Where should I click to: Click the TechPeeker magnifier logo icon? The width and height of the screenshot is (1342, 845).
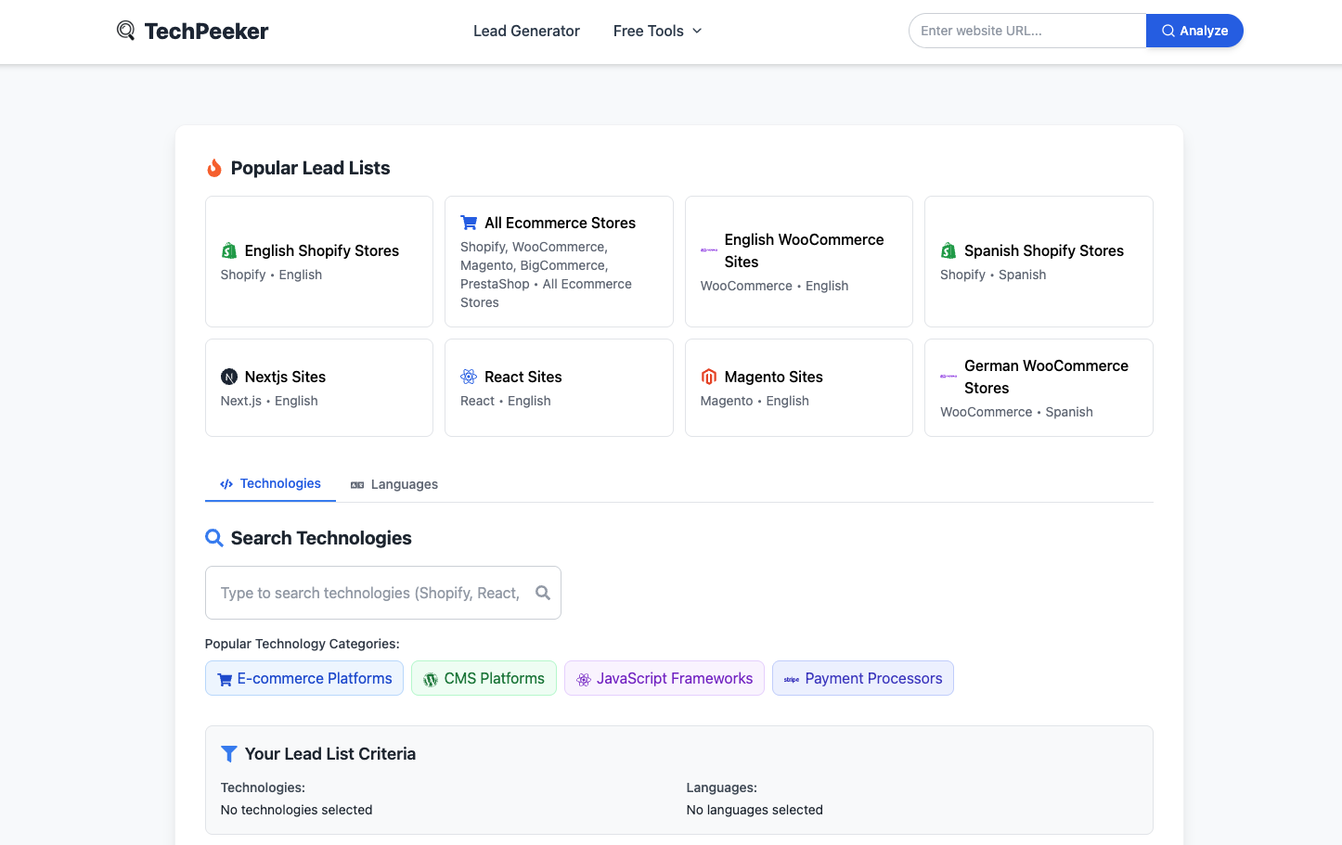(x=125, y=31)
